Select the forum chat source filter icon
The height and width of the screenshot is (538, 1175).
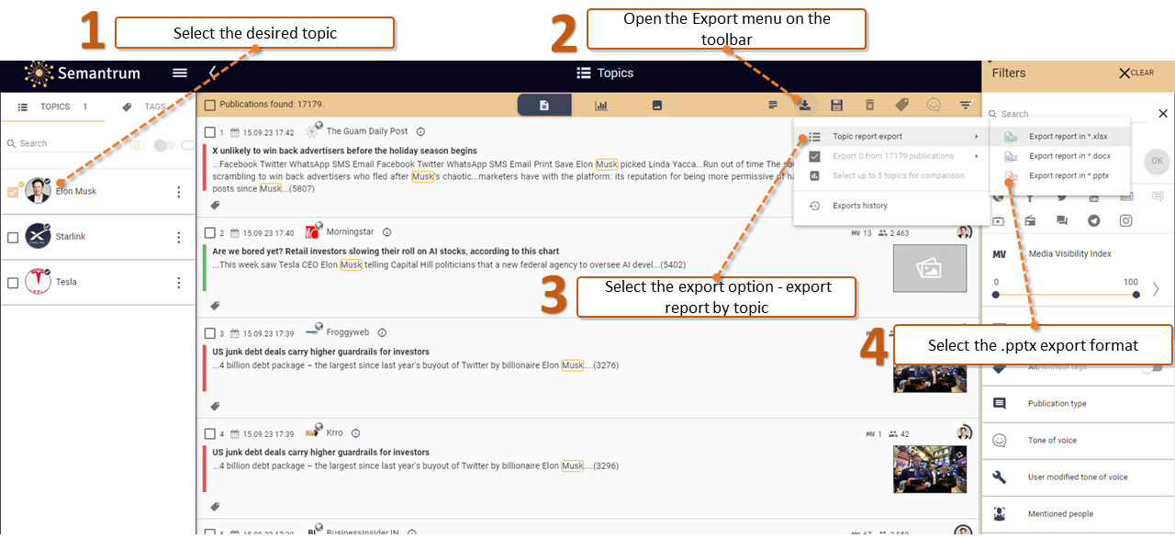pos(1062,220)
